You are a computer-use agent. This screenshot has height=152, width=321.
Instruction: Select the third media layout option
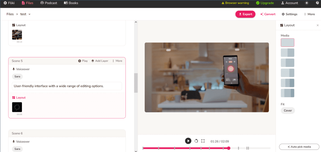click(x=287, y=63)
